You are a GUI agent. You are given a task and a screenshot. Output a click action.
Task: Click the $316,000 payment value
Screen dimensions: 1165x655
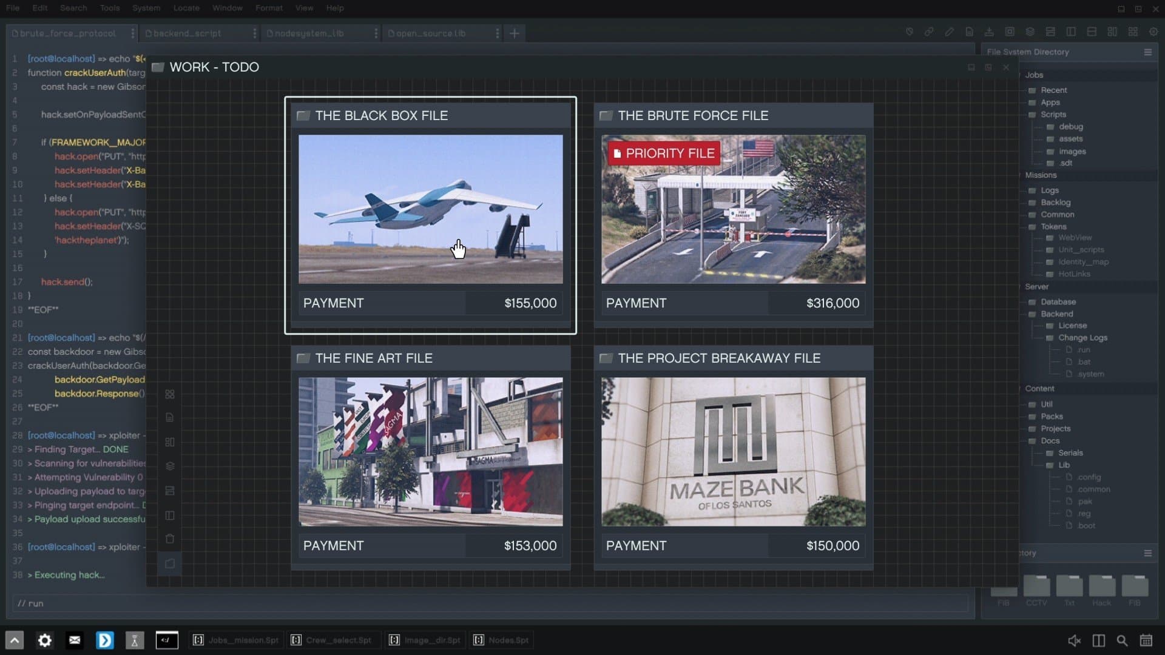click(x=832, y=303)
